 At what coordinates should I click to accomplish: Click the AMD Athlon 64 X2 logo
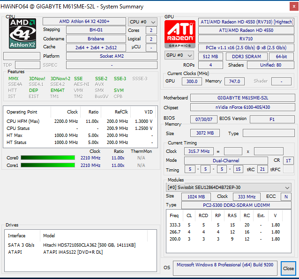22,33
